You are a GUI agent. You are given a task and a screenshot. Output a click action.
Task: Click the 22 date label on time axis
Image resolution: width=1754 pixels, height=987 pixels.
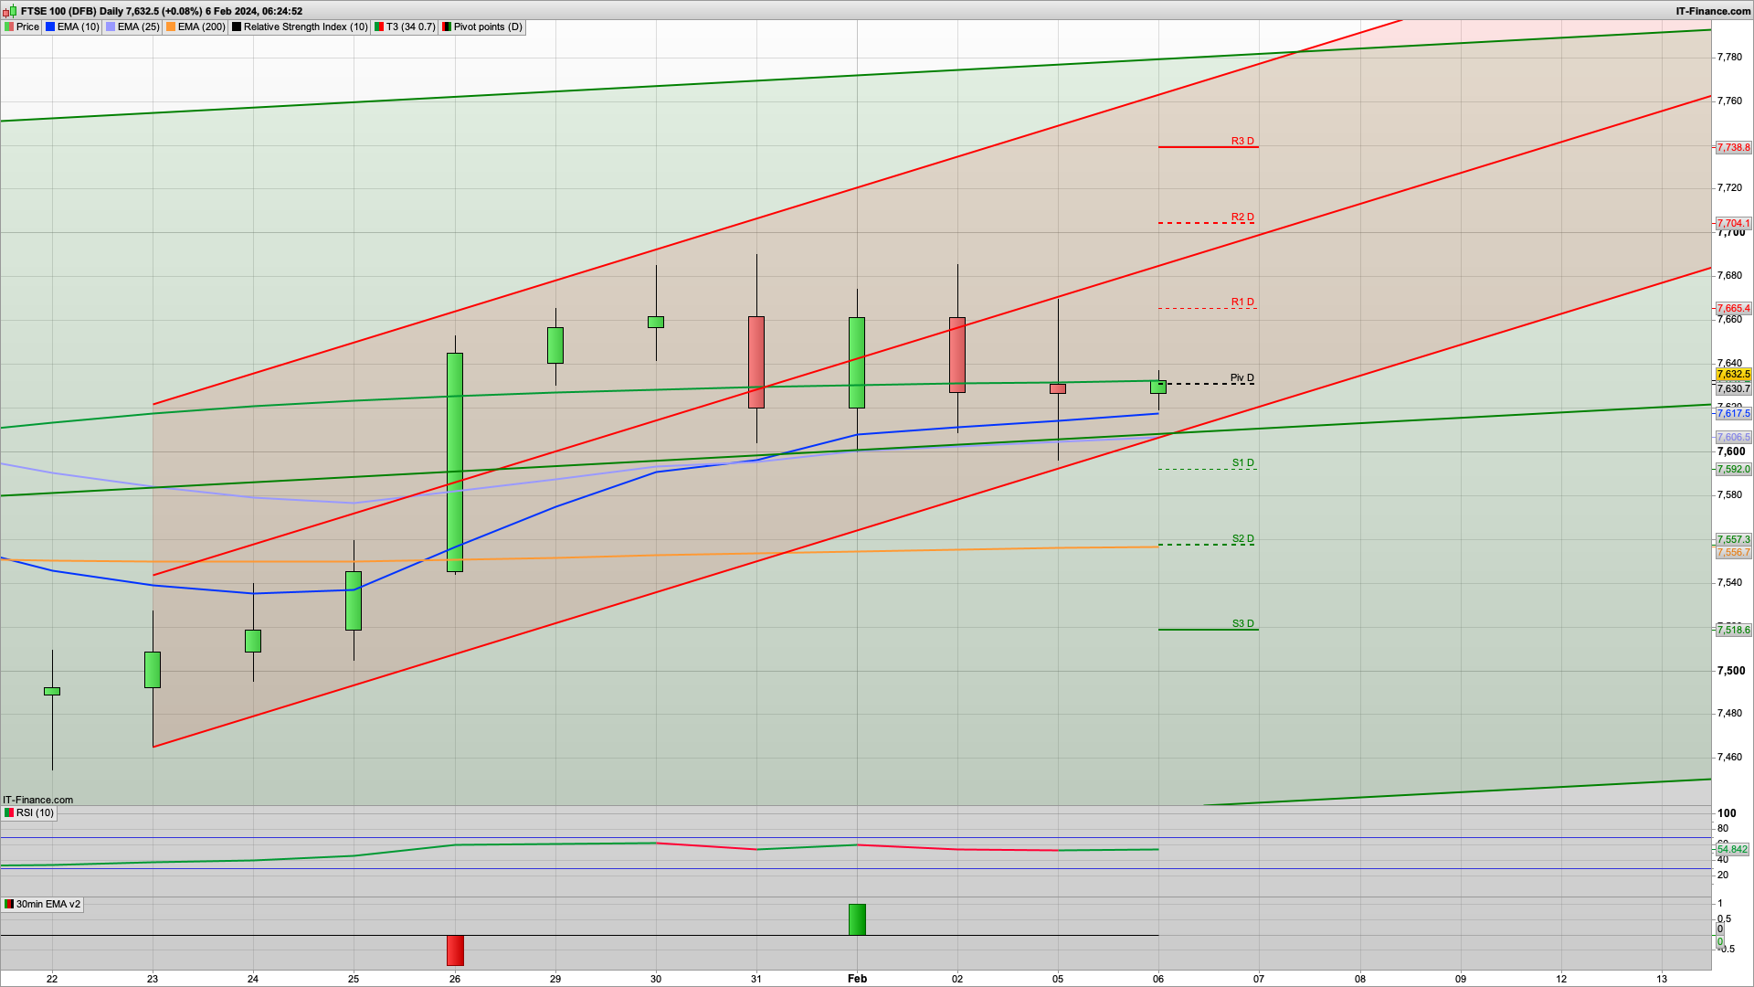tap(52, 979)
